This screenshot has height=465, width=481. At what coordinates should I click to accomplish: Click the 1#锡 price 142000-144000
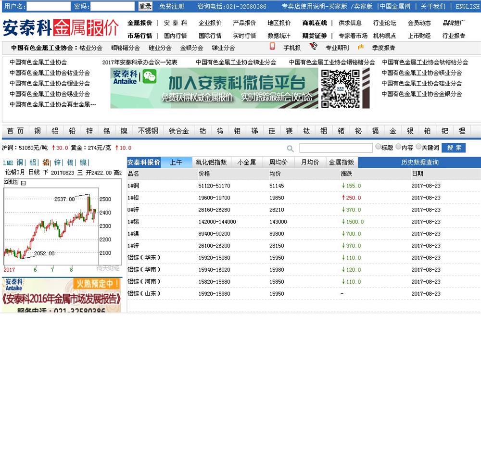pos(217,222)
